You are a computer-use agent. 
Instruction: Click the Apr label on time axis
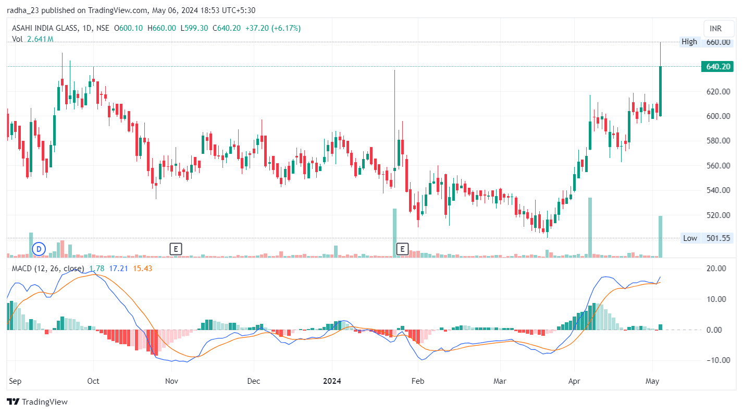pyautogui.click(x=574, y=381)
